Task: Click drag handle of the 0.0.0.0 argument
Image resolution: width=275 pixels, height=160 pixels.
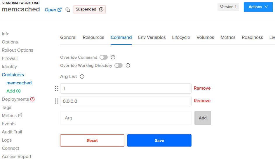Action: point(57,101)
